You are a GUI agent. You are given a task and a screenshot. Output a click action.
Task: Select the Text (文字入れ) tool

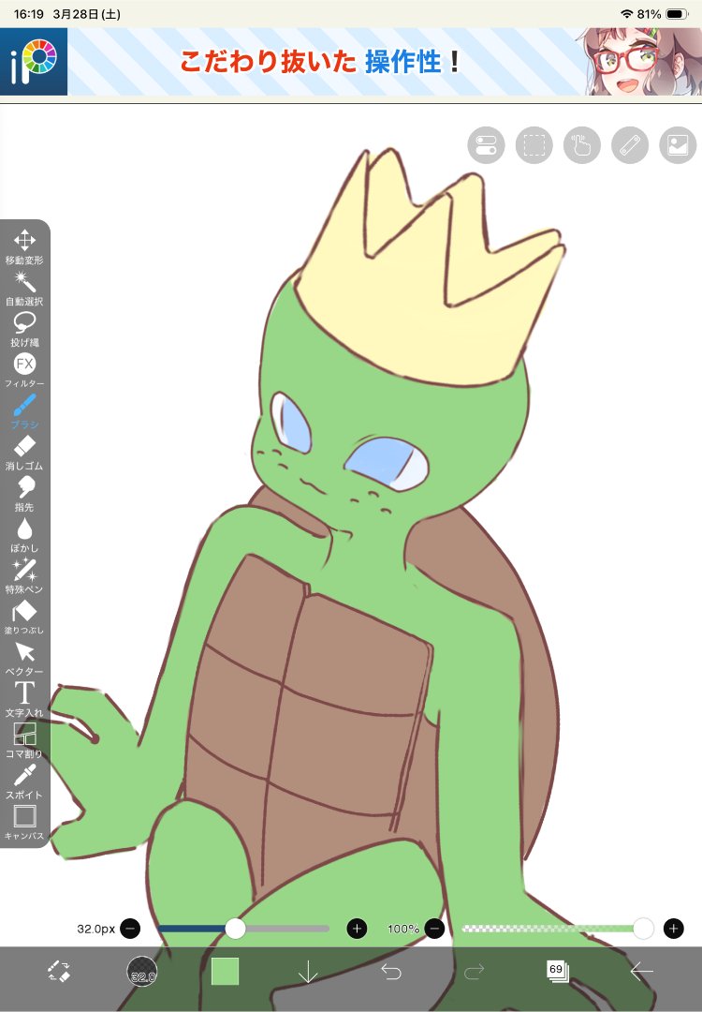click(24, 699)
